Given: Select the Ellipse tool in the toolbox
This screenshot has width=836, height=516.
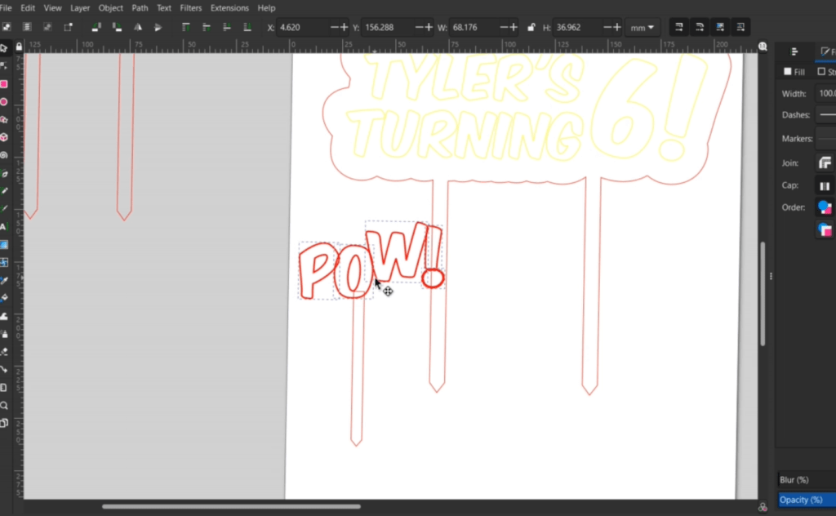Looking at the screenshot, I should pyautogui.click(x=4, y=102).
